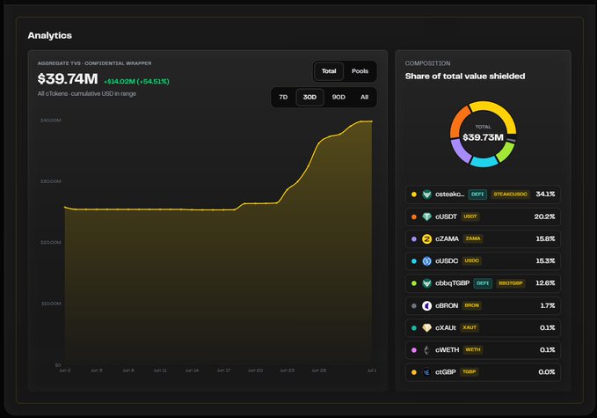Click the csteakc token shield icon
597x418 pixels.
[x=426, y=194]
